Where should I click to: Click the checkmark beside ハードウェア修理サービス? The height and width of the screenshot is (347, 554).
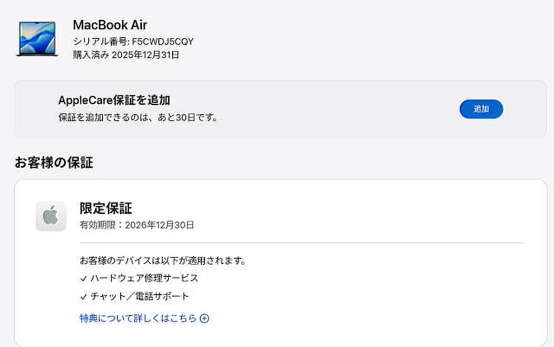[x=84, y=279]
